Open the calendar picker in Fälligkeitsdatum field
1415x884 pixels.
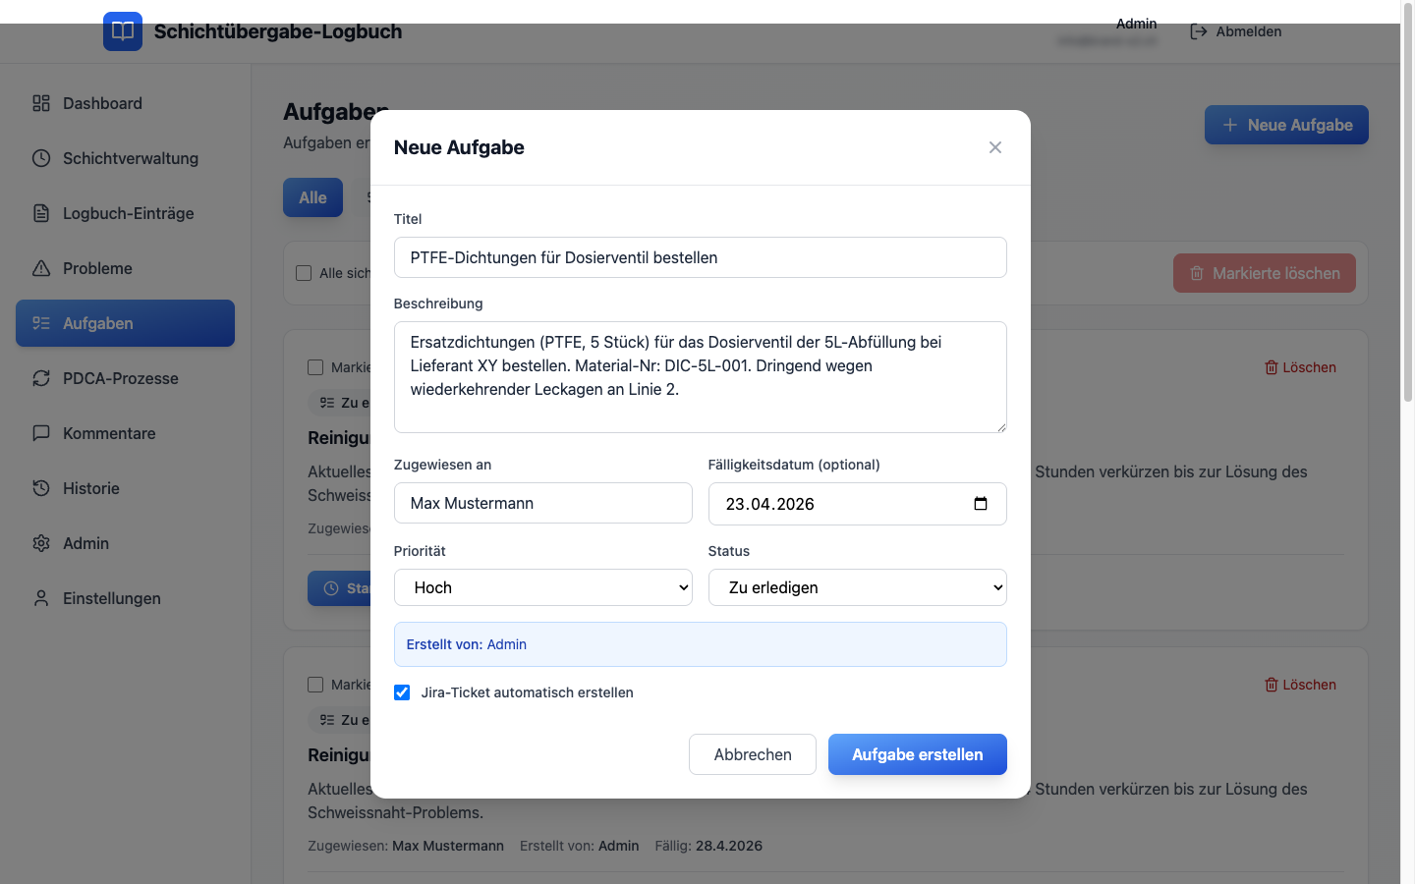click(980, 504)
